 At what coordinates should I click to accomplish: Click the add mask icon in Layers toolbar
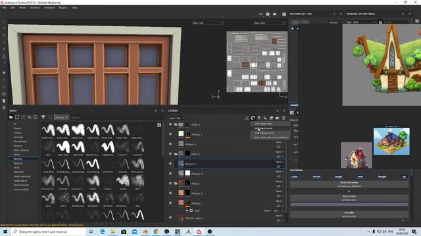coord(253,118)
